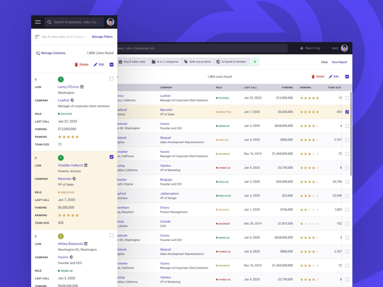
Task: Select Has 8 sales roles filter chip
Action: click(133, 62)
